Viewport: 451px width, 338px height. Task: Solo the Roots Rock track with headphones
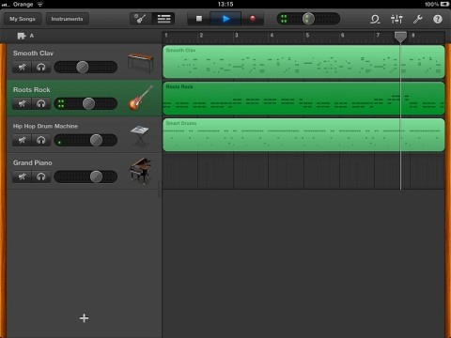[x=41, y=103]
